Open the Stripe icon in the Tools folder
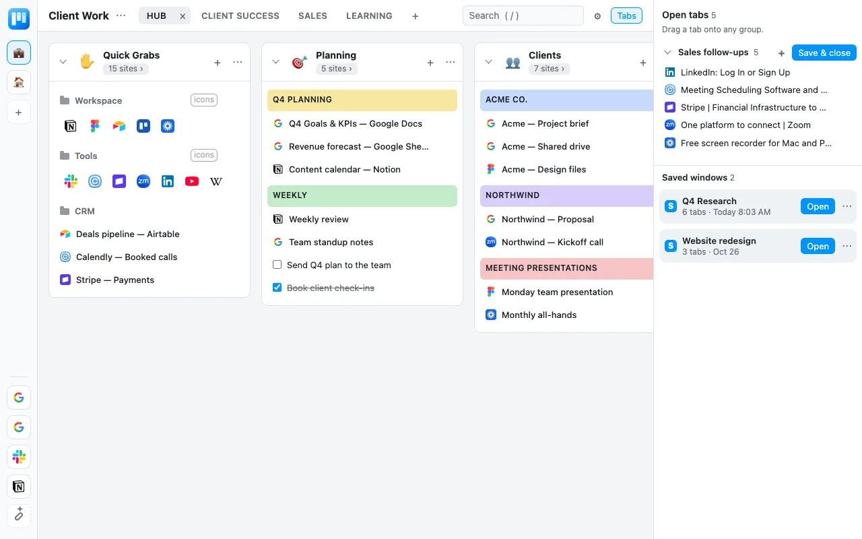This screenshot has width=862, height=539. pos(119,181)
